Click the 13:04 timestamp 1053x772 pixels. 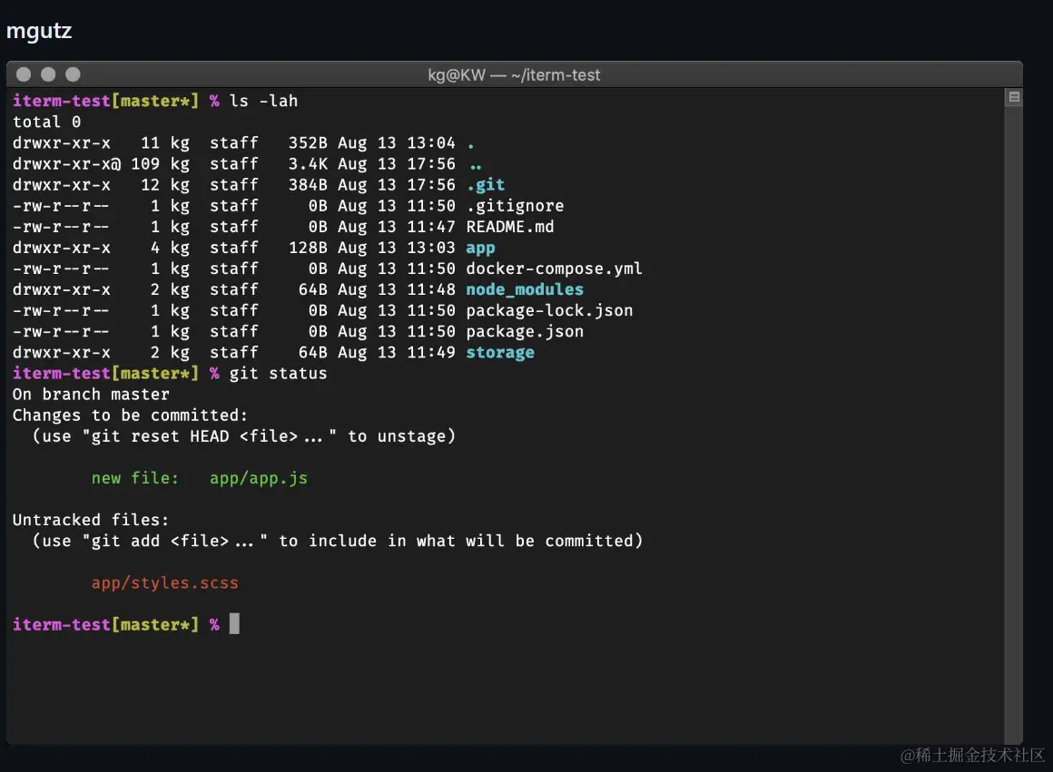(x=431, y=143)
